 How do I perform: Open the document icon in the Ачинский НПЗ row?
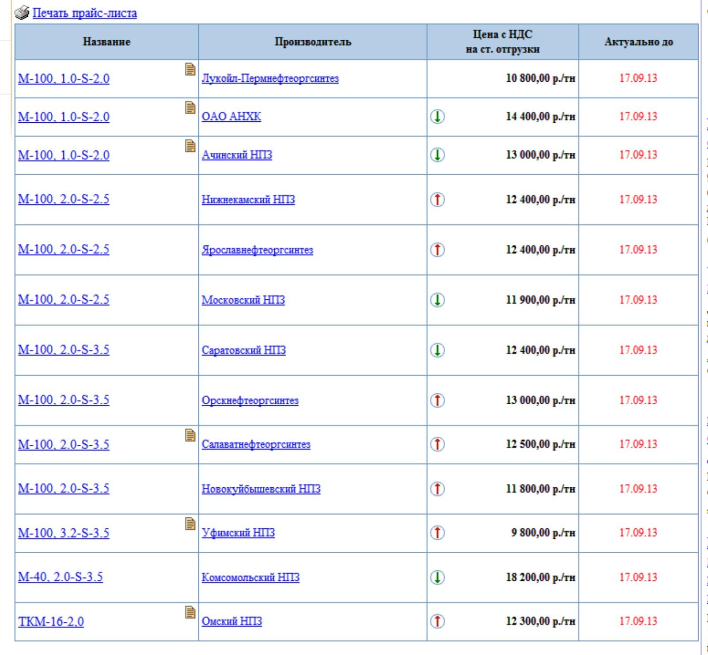pos(190,146)
